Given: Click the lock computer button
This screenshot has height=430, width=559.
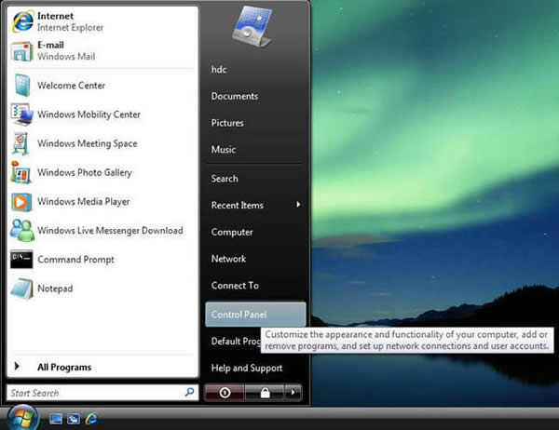Looking at the screenshot, I should click(x=266, y=393).
